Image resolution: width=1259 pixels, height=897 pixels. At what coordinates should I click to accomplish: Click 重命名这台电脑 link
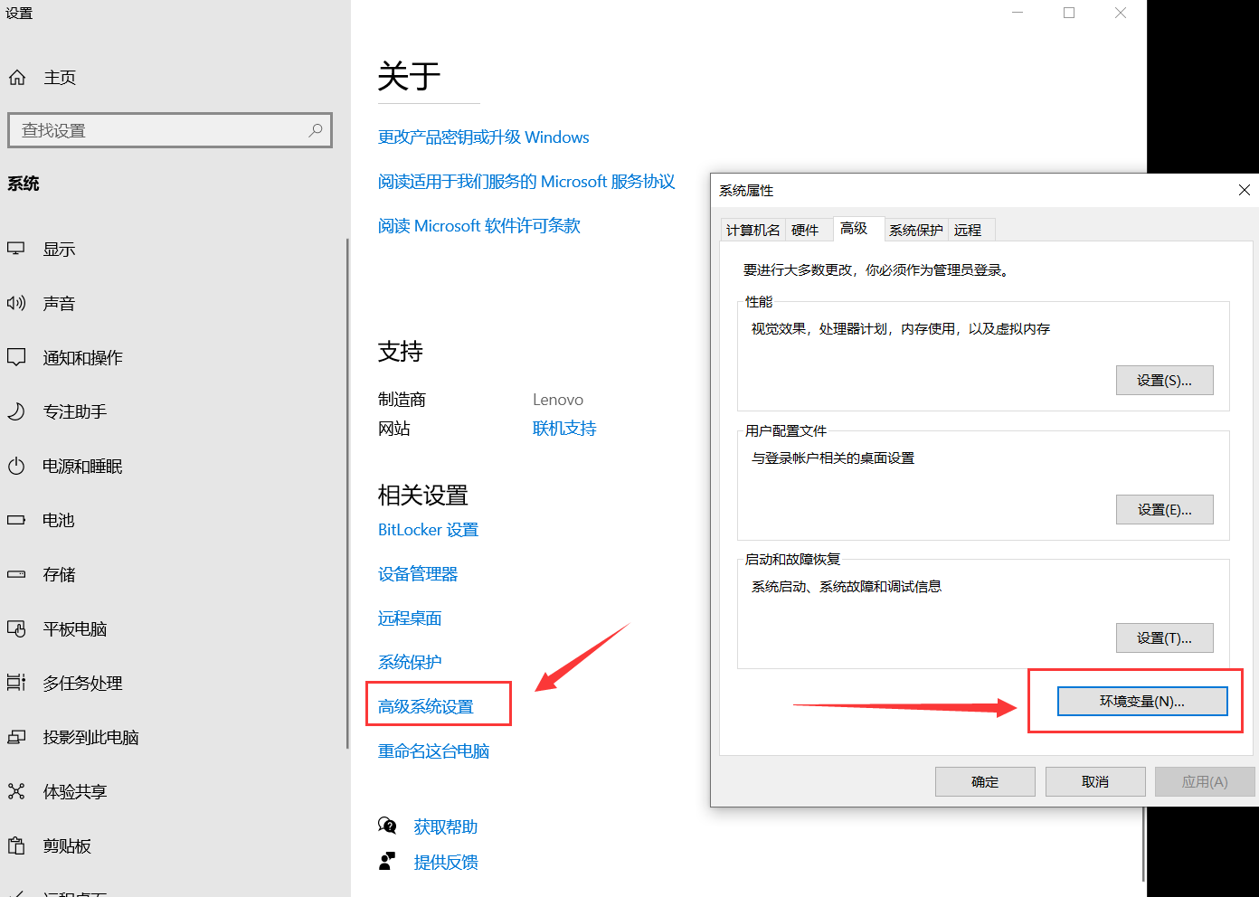pos(433,751)
